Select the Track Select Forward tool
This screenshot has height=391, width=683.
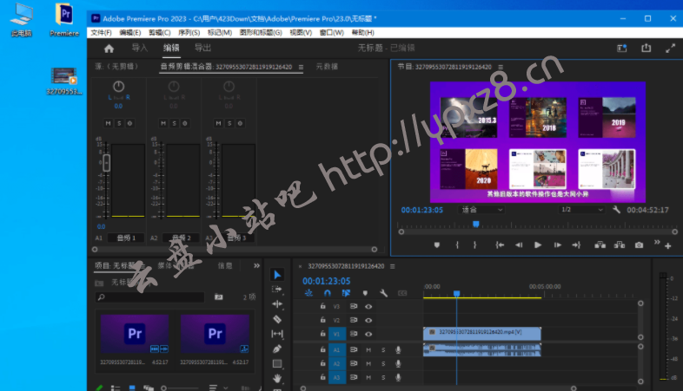277,290
